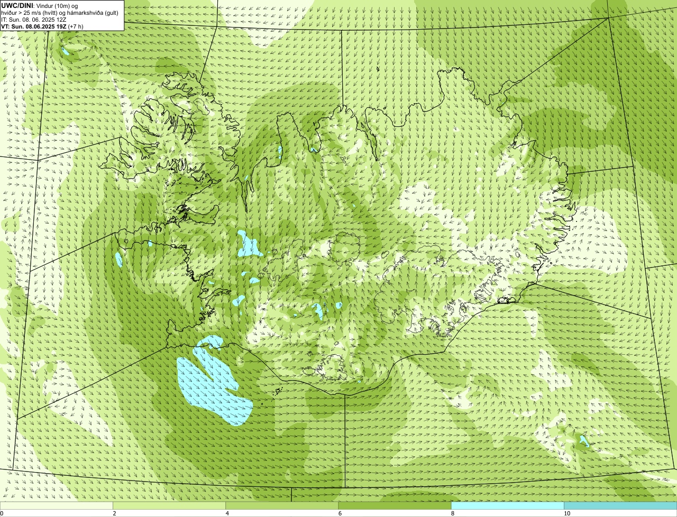This screenshot has width=677, height=517.
Task: Click the 'VT: Sun. 08.06.2025 19Z (+7 h)' line
Action: (x=42, y=26)
